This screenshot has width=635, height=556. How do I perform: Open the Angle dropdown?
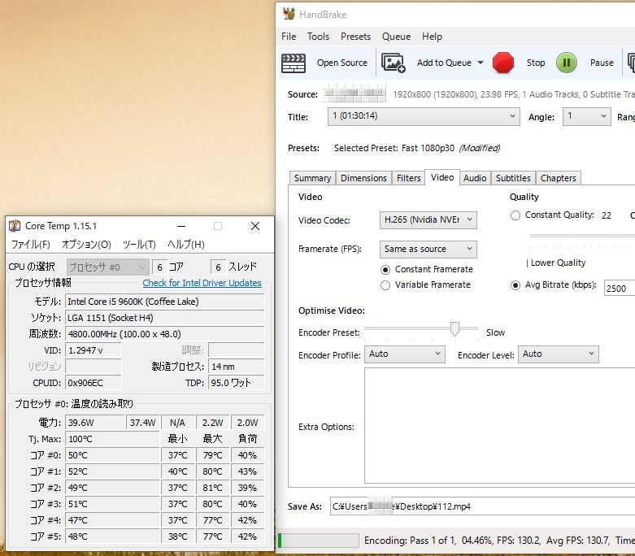586,116
